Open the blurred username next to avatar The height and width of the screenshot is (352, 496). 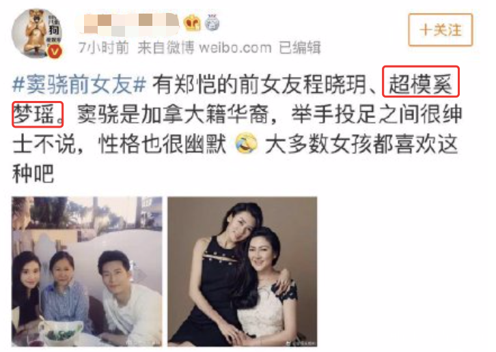[x=128, y=24]
